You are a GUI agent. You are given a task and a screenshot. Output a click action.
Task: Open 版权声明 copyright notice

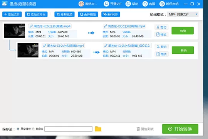169,4
